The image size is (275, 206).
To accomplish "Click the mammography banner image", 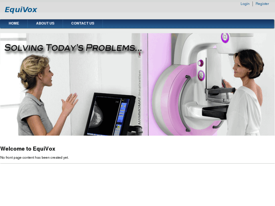I will coord(137,84).
